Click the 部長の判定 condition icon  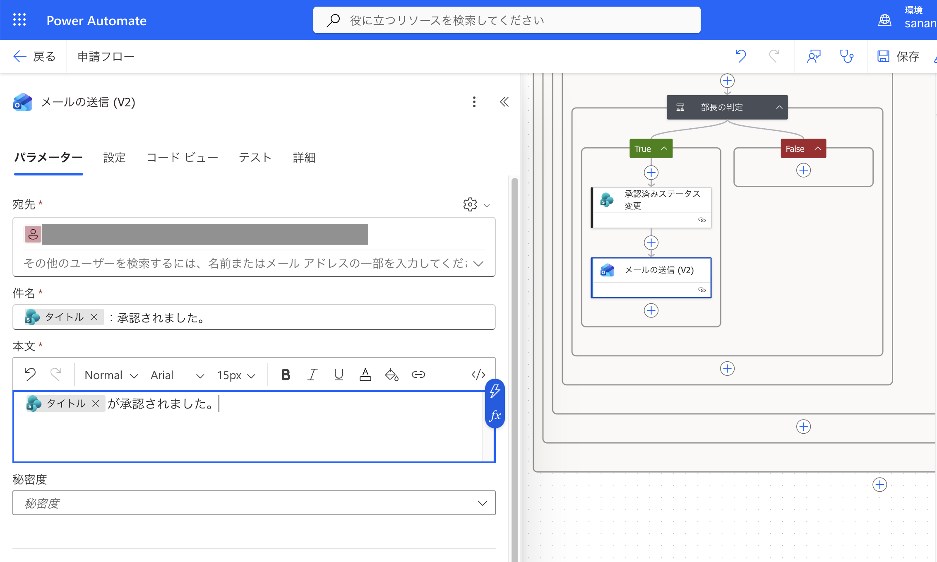tap(680, 108)
